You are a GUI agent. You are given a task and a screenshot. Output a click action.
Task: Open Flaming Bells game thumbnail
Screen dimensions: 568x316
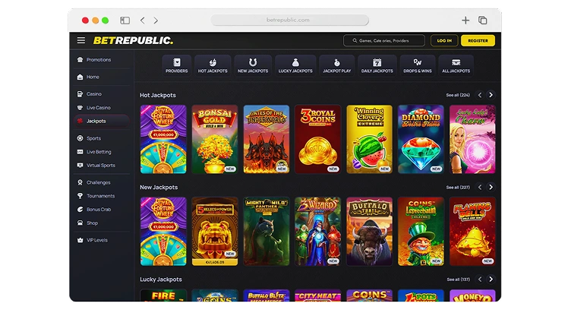click(x=472, y=231)
